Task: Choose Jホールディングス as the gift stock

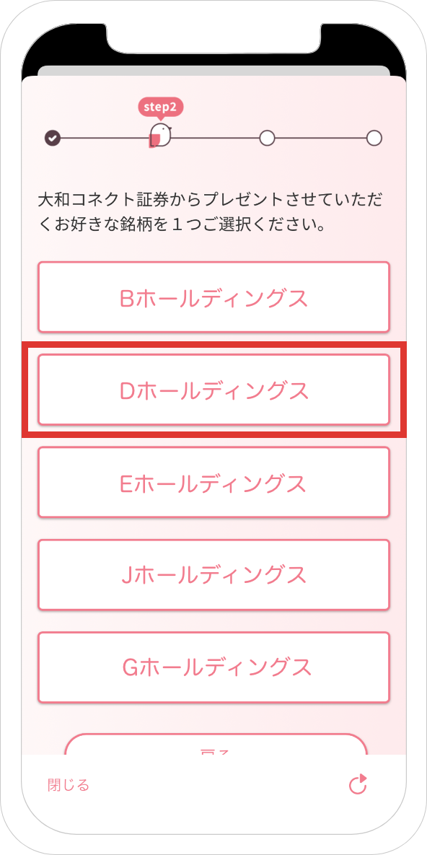Action: pos(213,575)
